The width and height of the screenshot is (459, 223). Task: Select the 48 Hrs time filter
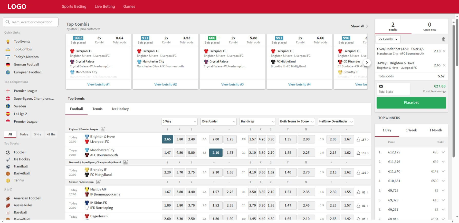tap(51, 134)
